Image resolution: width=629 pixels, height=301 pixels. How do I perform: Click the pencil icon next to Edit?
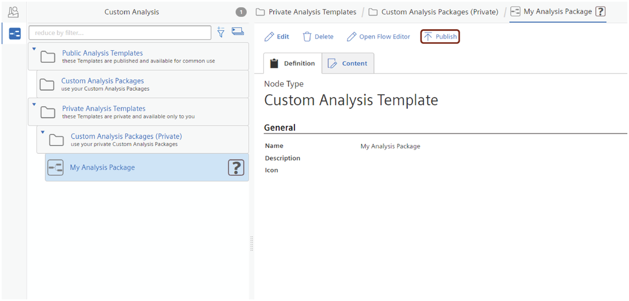(x=269, y=37)
